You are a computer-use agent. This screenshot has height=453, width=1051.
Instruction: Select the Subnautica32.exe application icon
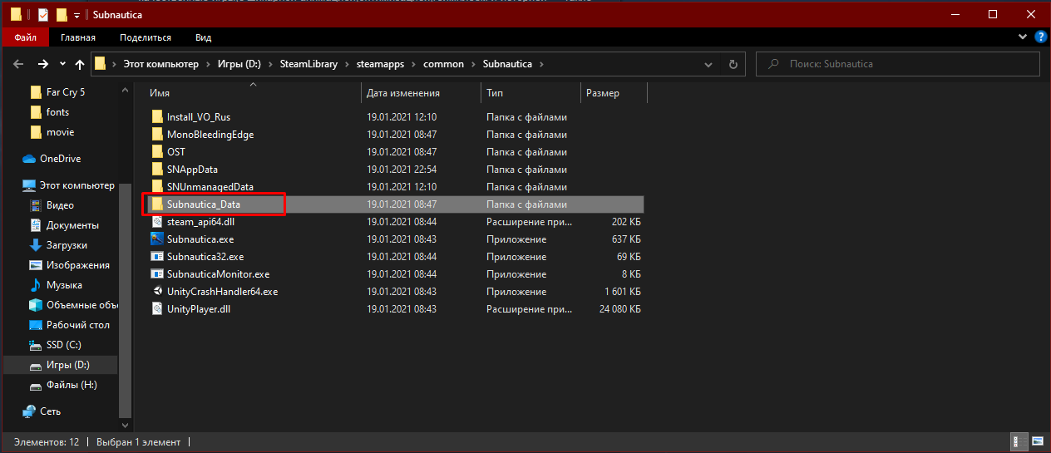(158, 257)
